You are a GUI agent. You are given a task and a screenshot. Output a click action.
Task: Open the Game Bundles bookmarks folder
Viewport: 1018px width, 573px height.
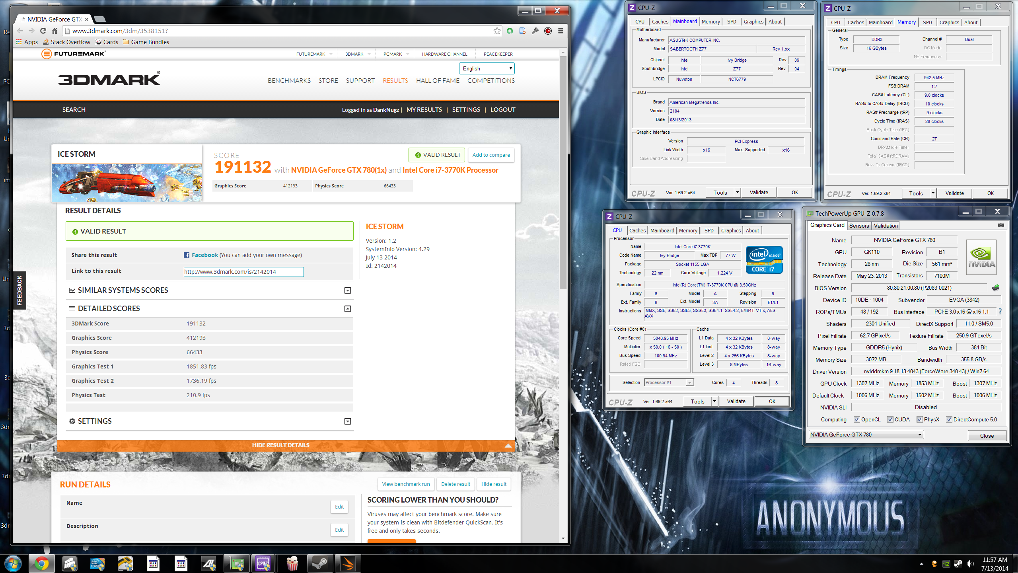[146, 42]
